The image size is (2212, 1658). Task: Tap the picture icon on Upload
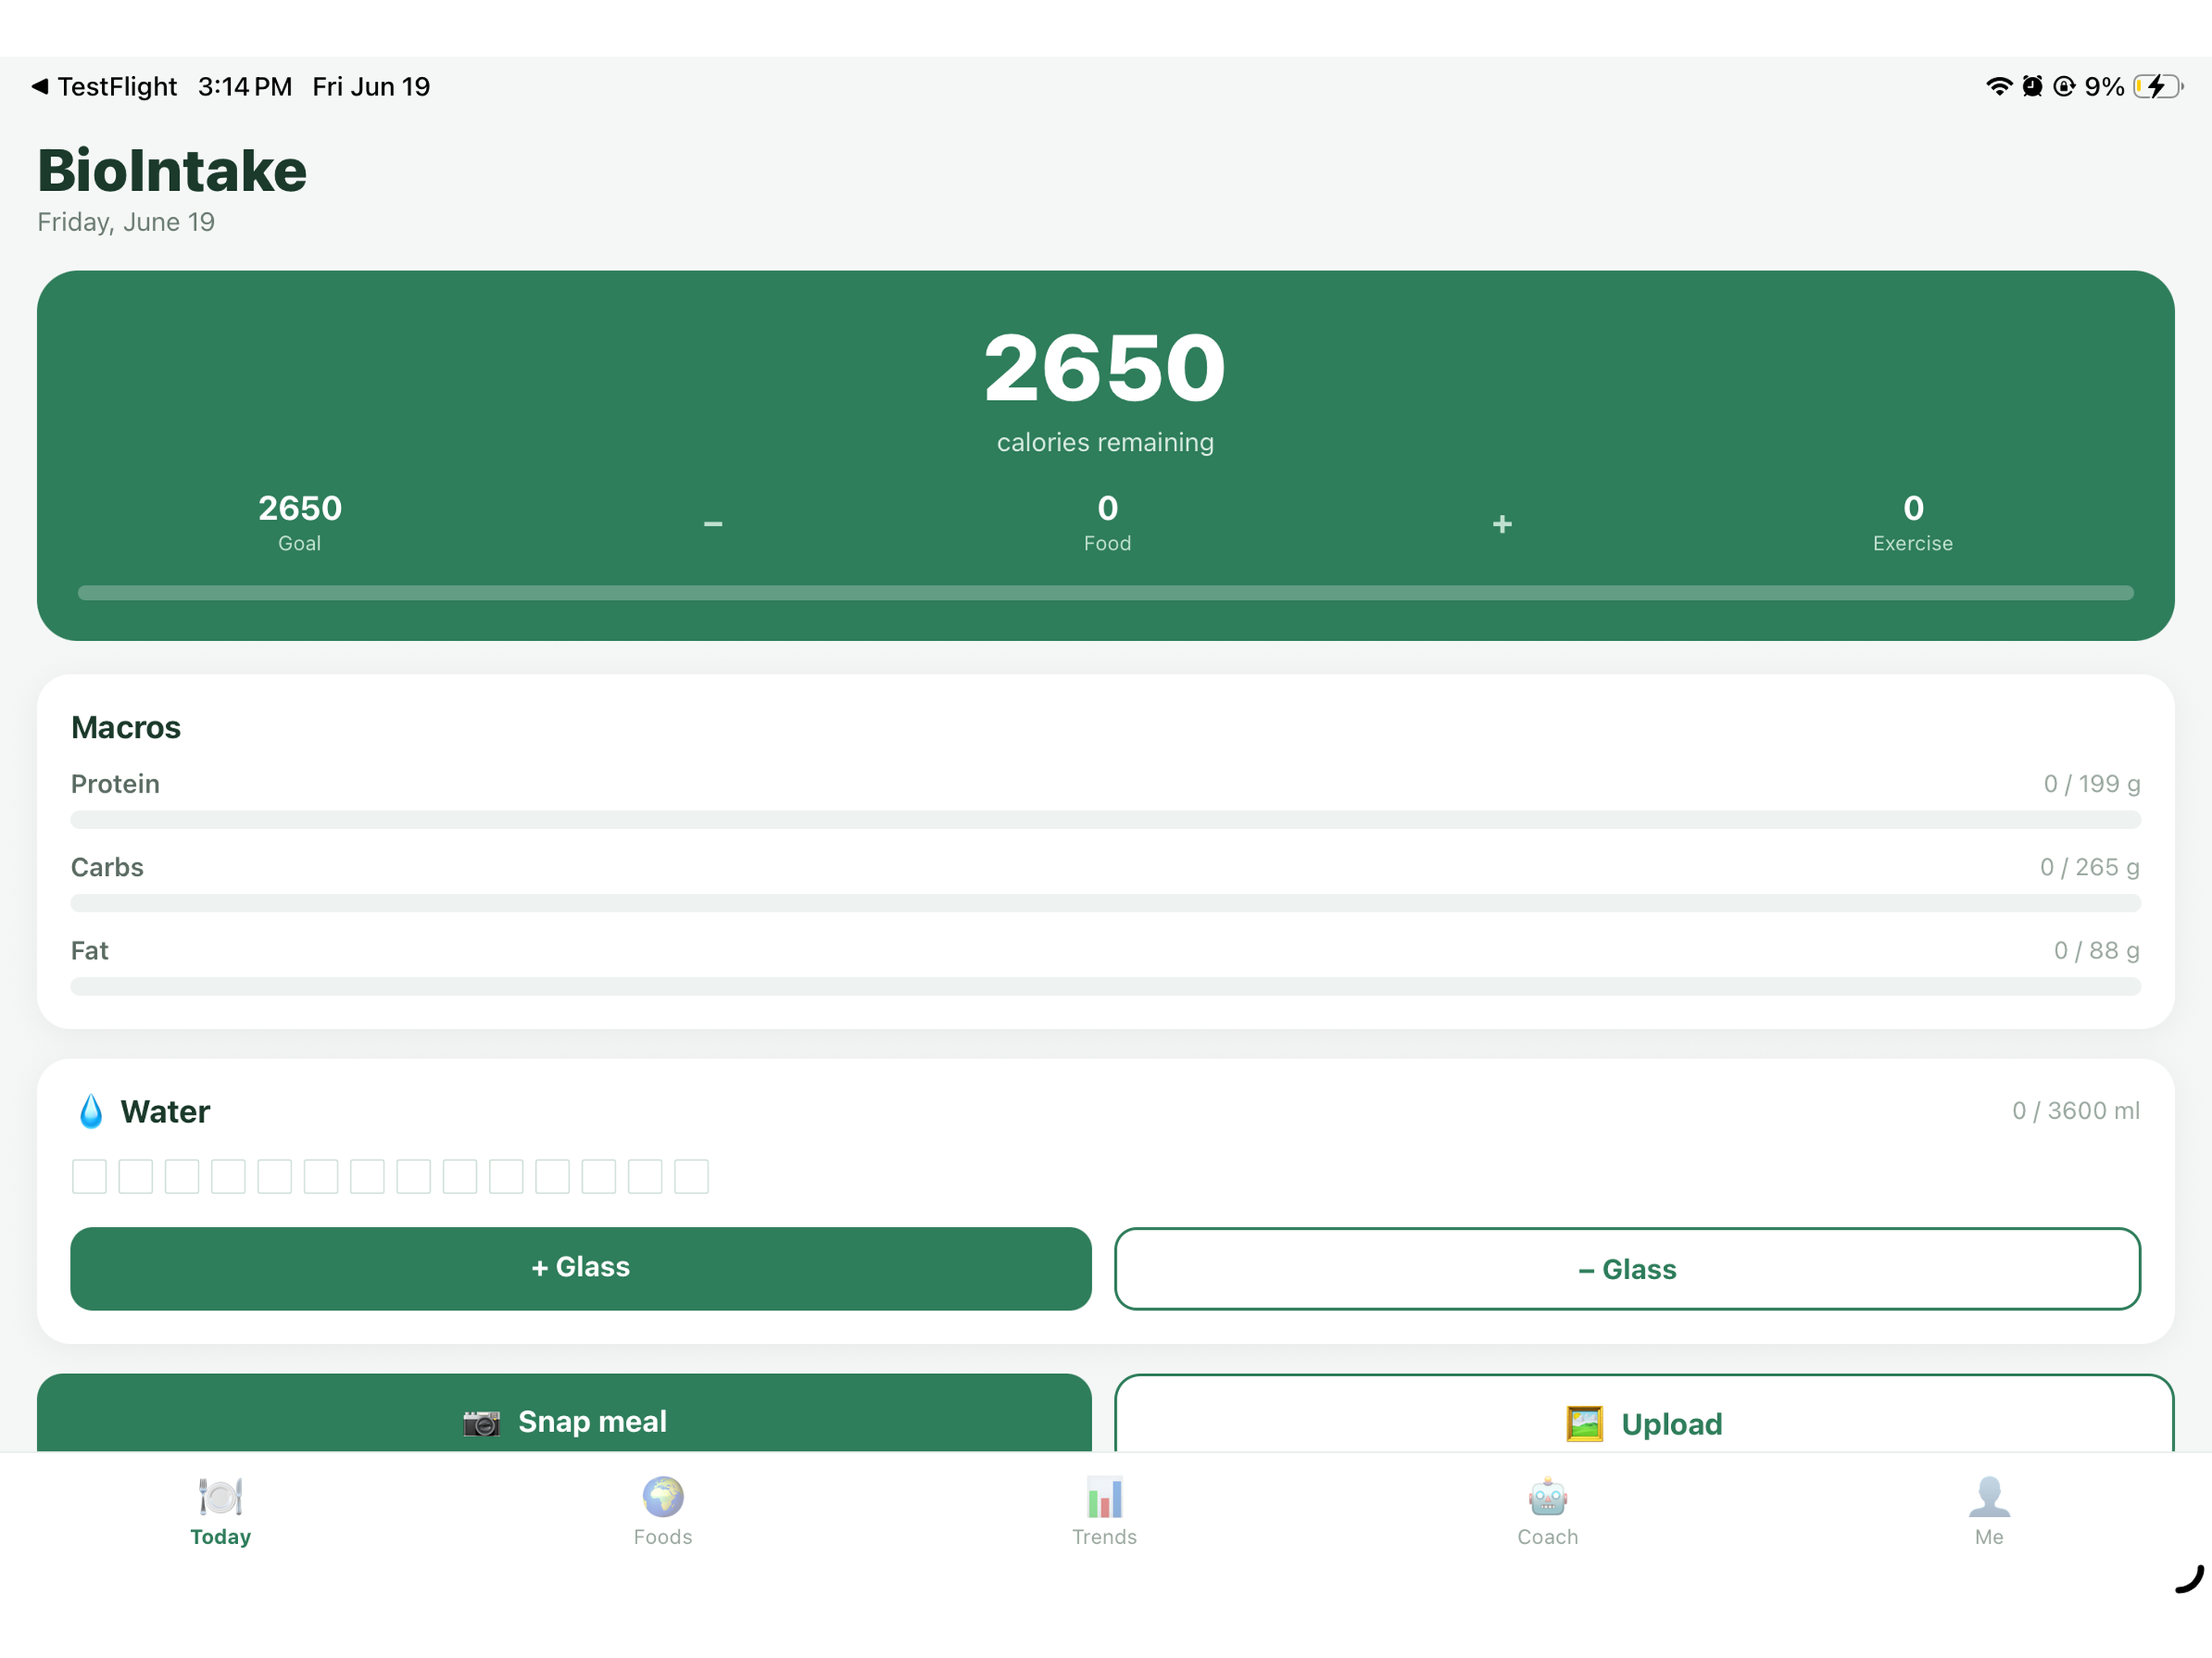tap(1584, 1423)
